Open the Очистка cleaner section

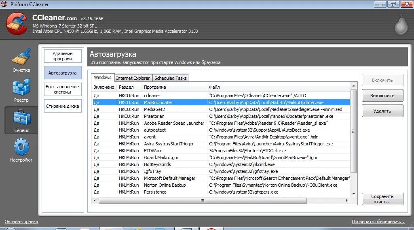click(21, 61)
